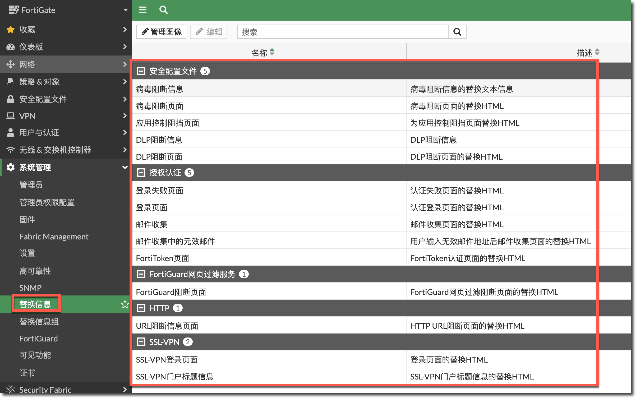Viewport: 636px width, 398px height.
Task: Collapse the 安全配置文件 group in table
Action: [141, 71]
